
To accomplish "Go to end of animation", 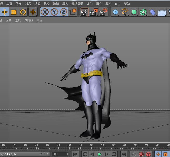I will pyautogui.click(x=124, y=154).
